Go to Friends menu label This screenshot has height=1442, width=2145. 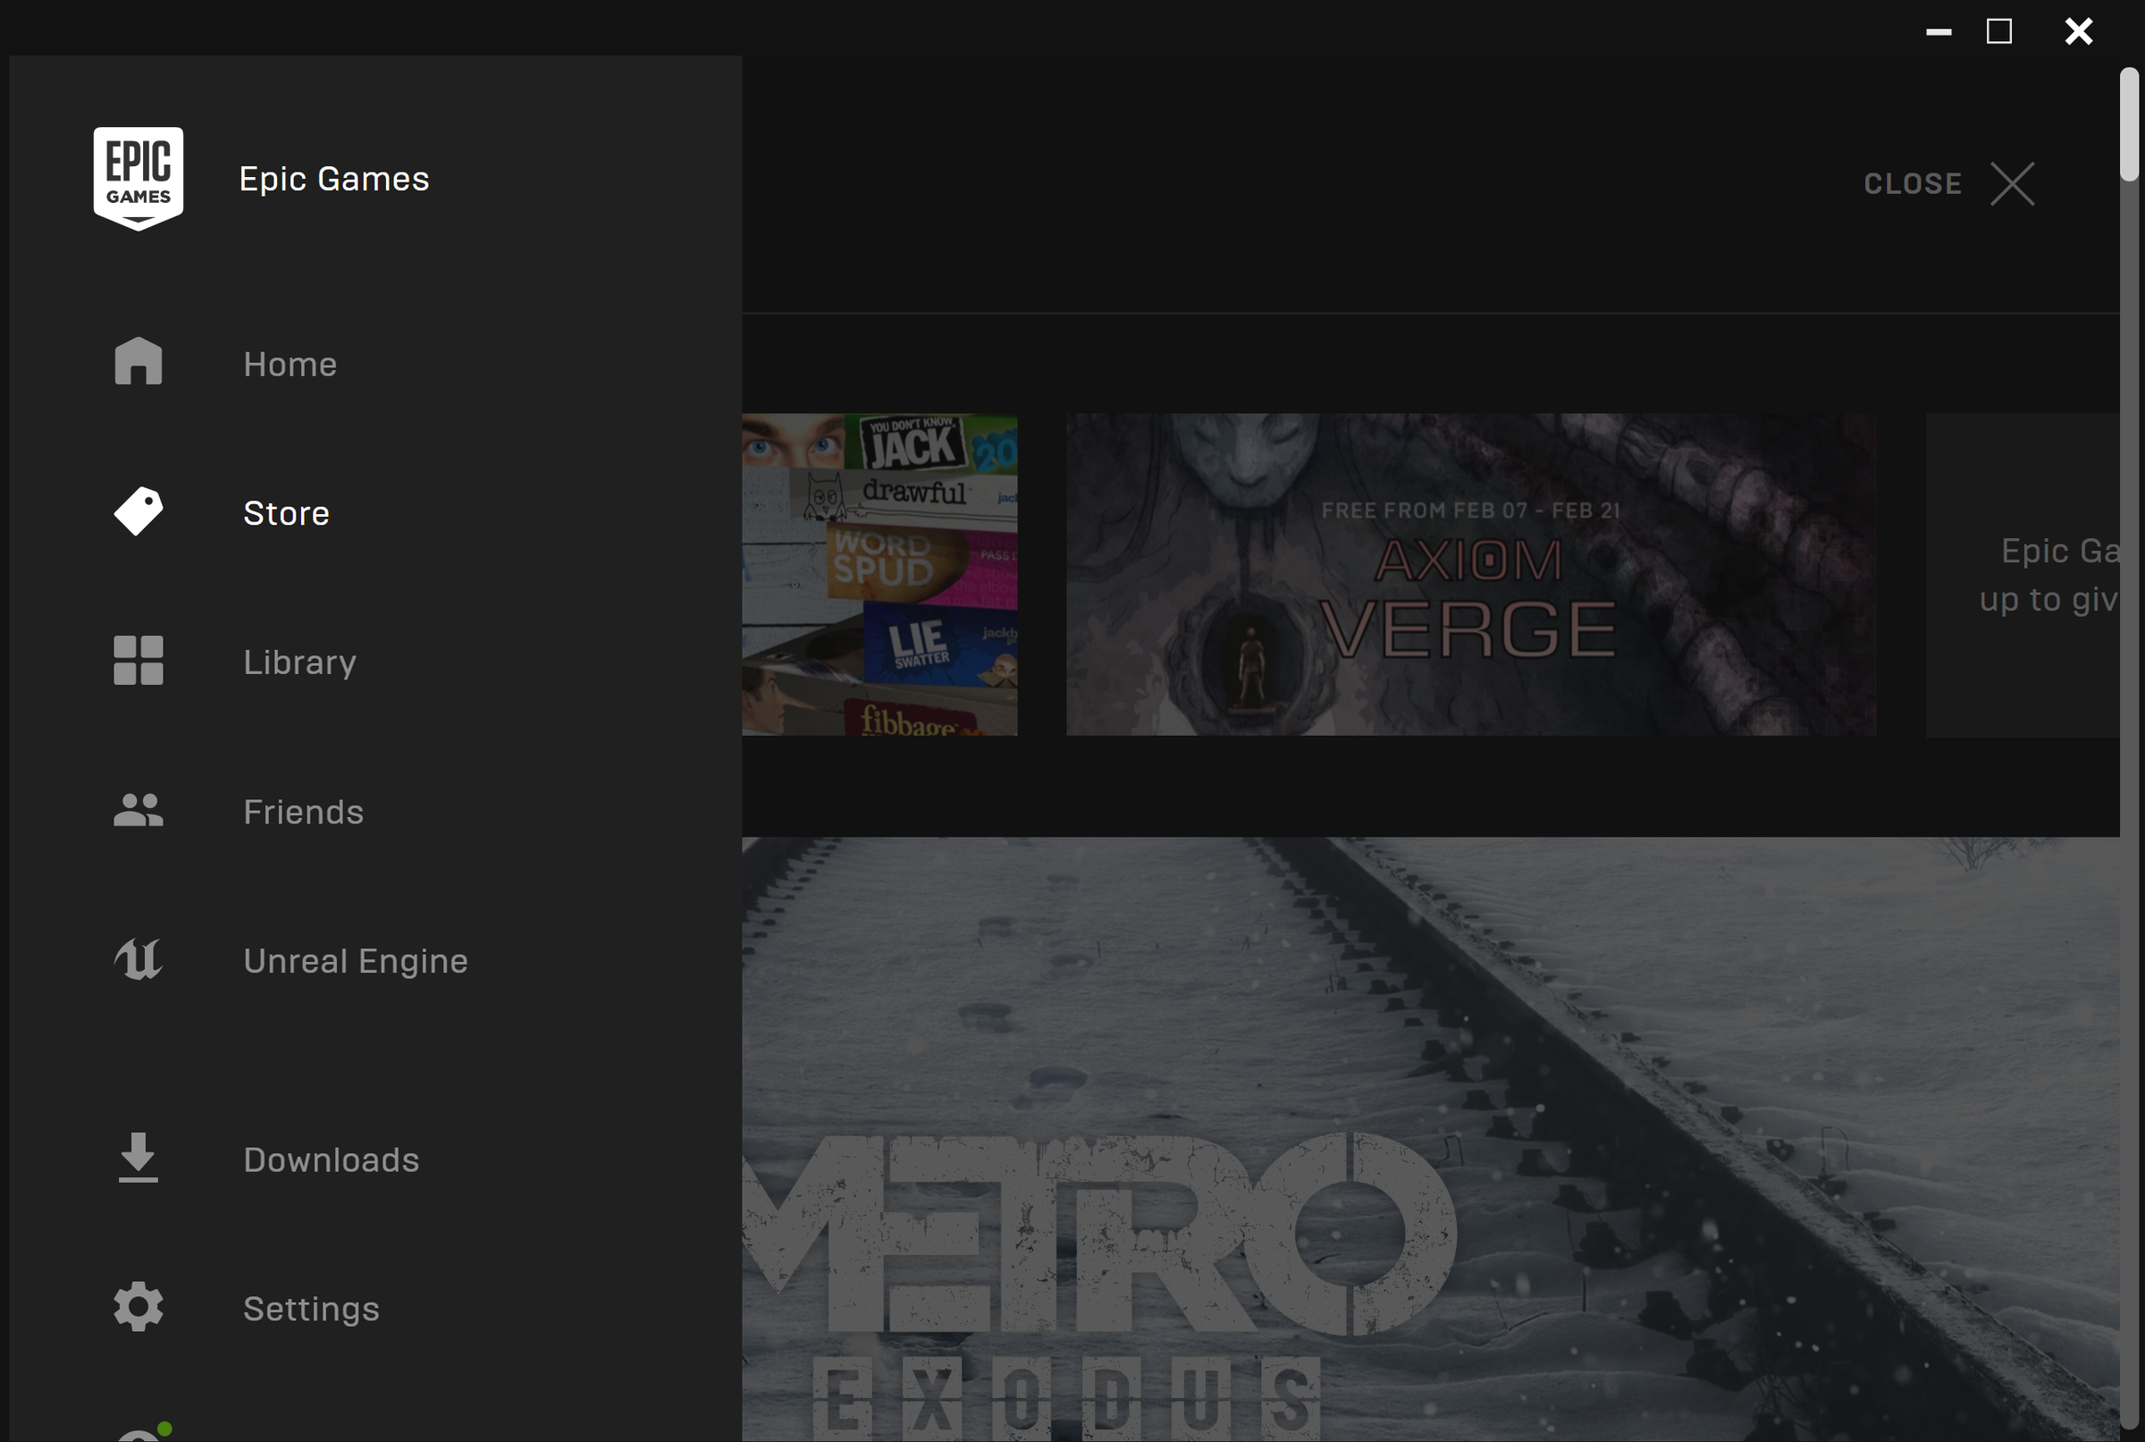point(303,812)
